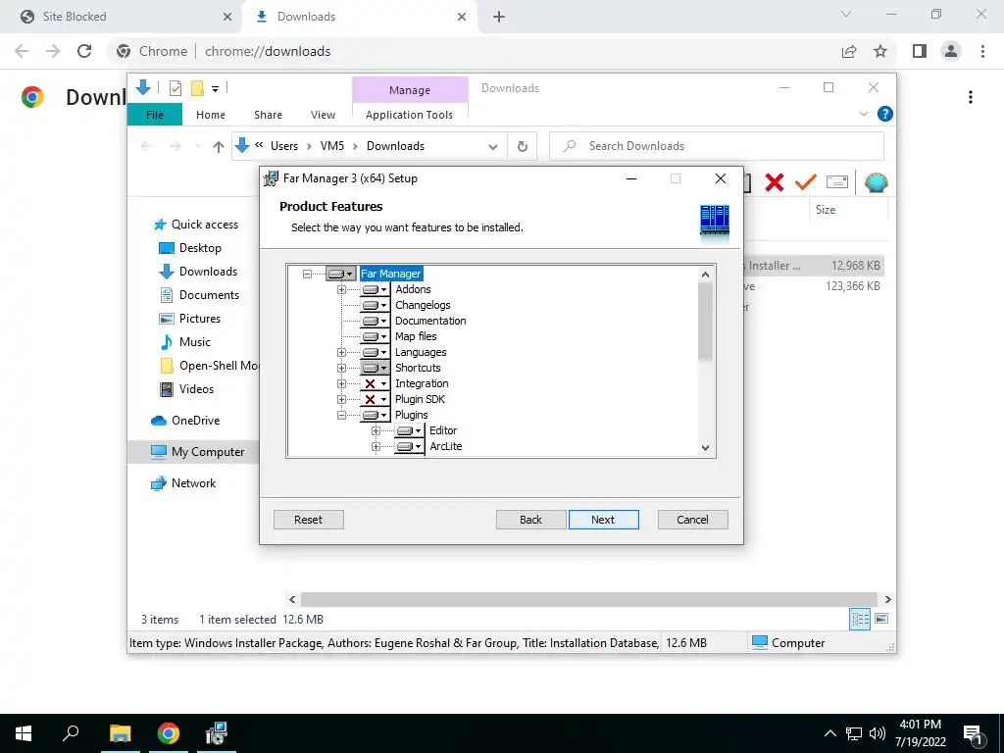Collapse the Plugins tree node
Image resolution: width=1004 pixels, height=753 pixels.
341,415
